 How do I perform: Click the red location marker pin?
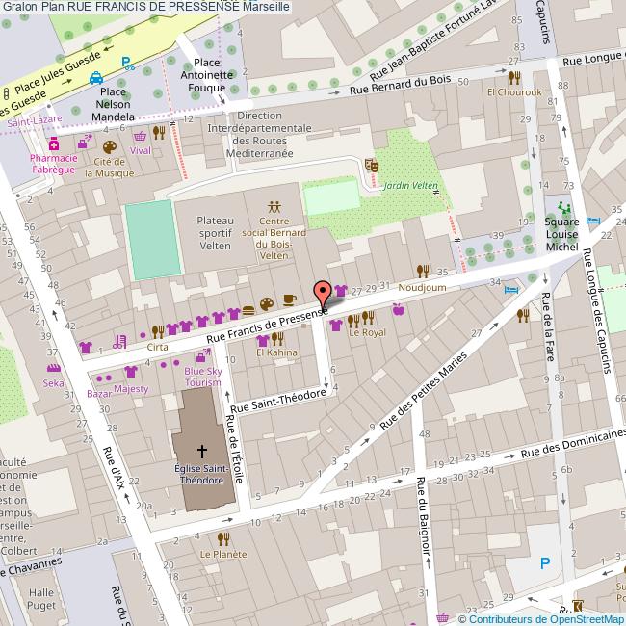[x=323, y=292]
